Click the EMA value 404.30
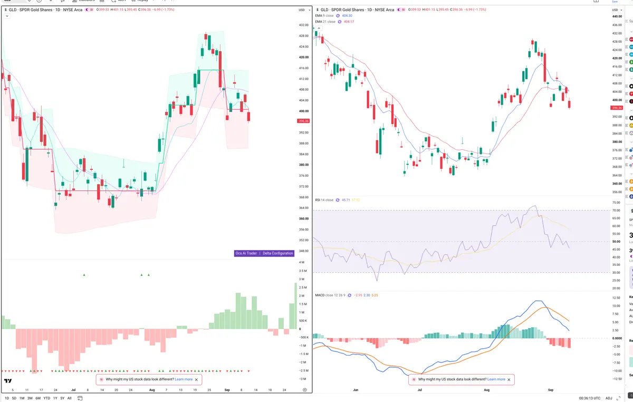633x402 pixels. [347, 16]
